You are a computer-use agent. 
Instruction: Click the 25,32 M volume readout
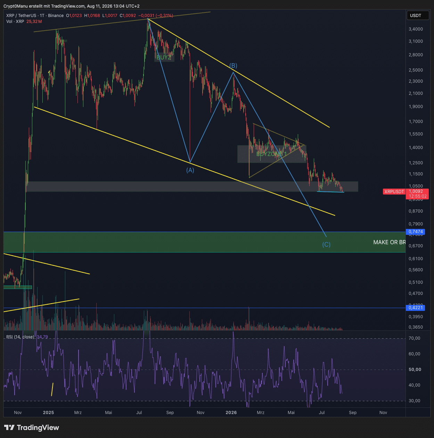(x=34, y=22)
